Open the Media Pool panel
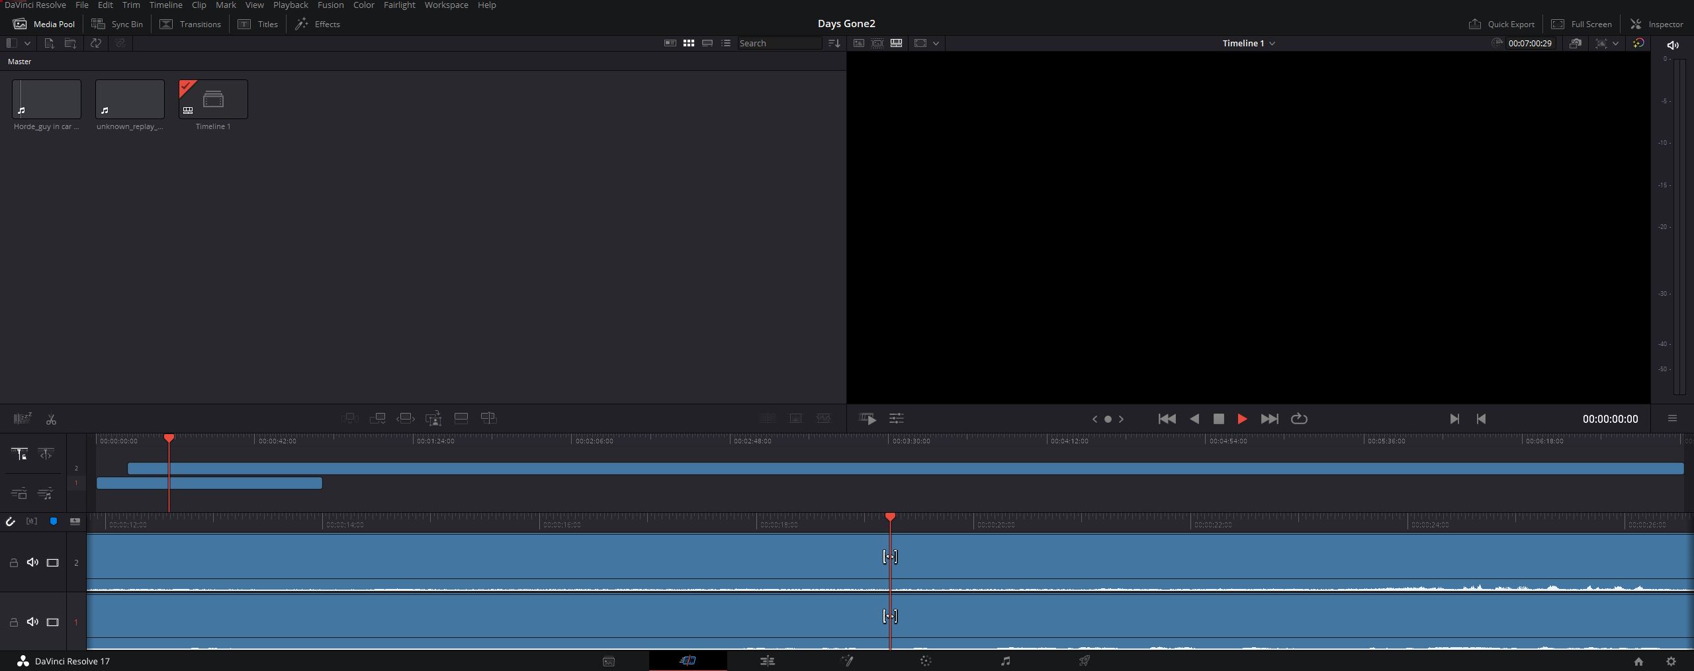This screenshot has width=1694, height=671. tap(44, 24)
